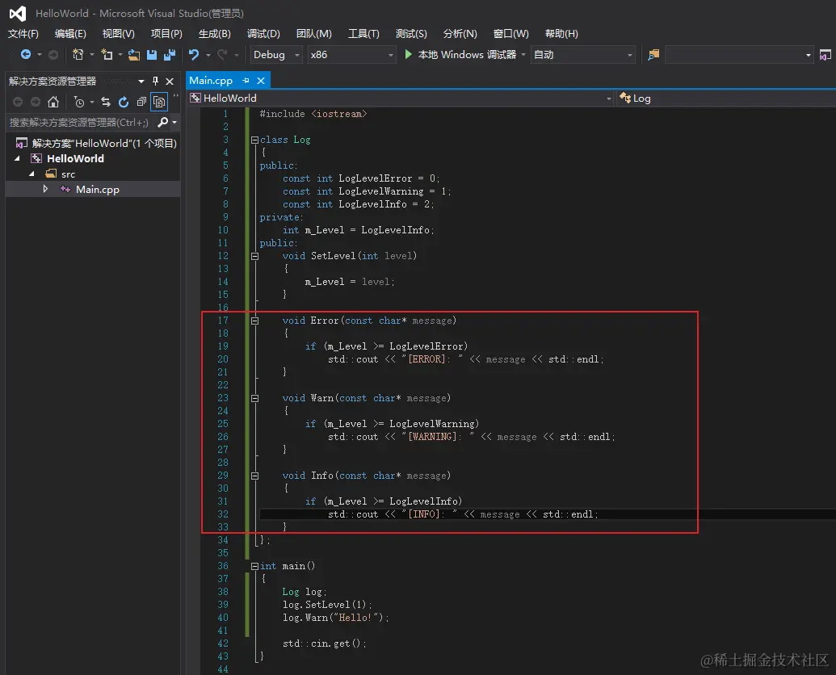Open the 生成(B) menu
Screen dimensions: 836x675
click(214, 33)
